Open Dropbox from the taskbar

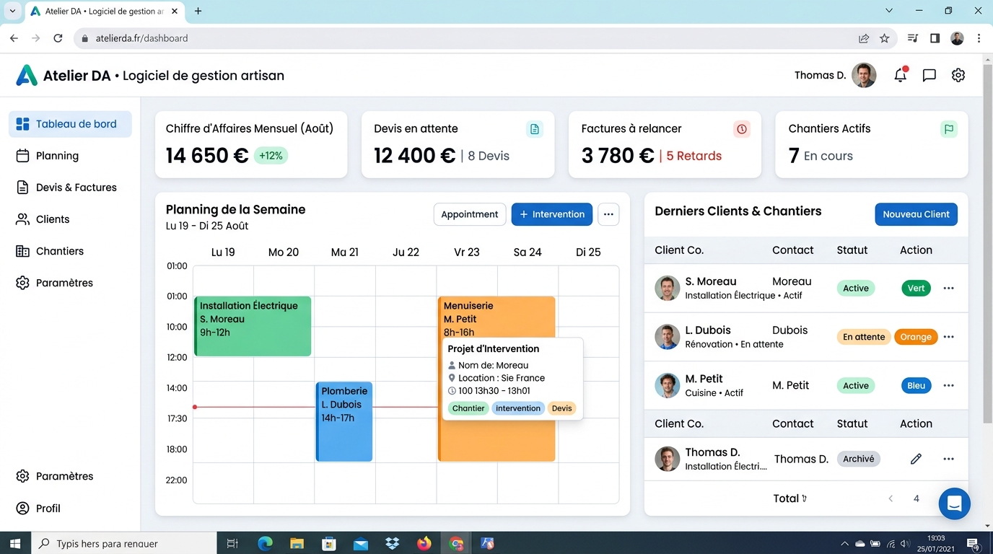pyautogui.click(x=393, y=544)
